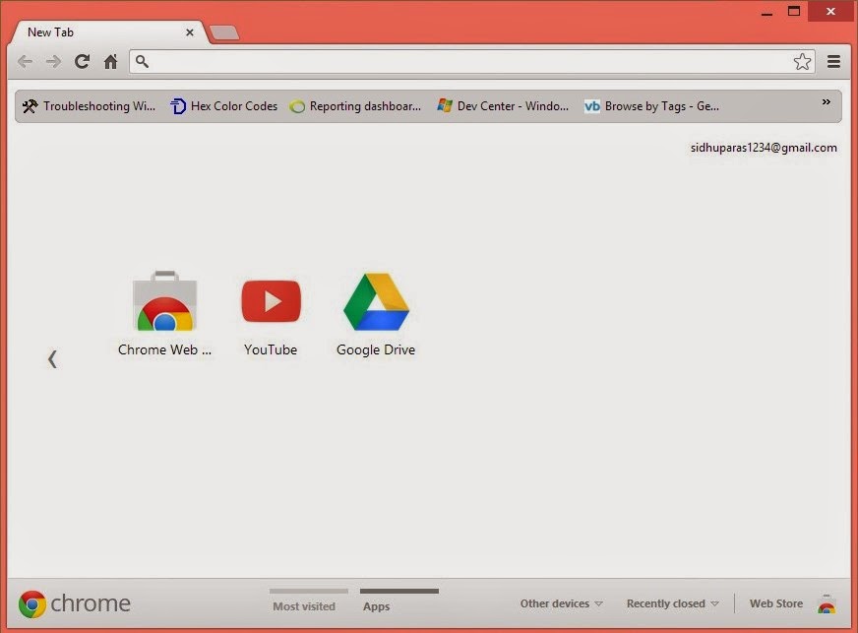Bookmark this page with the star
The image size is (858, 633).
point(802,61)
